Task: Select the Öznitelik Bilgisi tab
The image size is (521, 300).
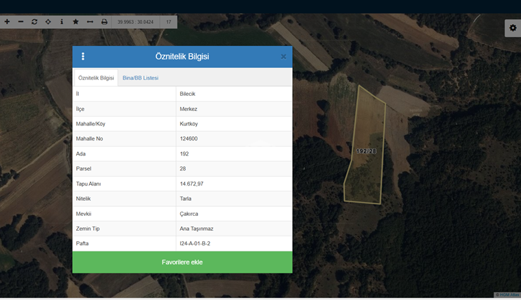Action: (x=96, y=78)
